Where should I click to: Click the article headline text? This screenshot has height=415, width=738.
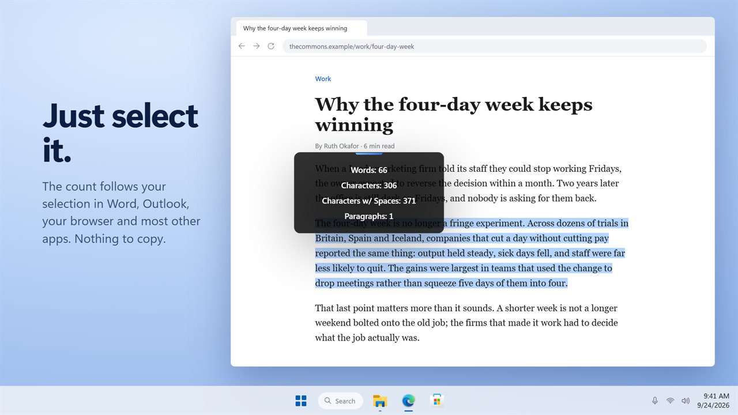454,114
